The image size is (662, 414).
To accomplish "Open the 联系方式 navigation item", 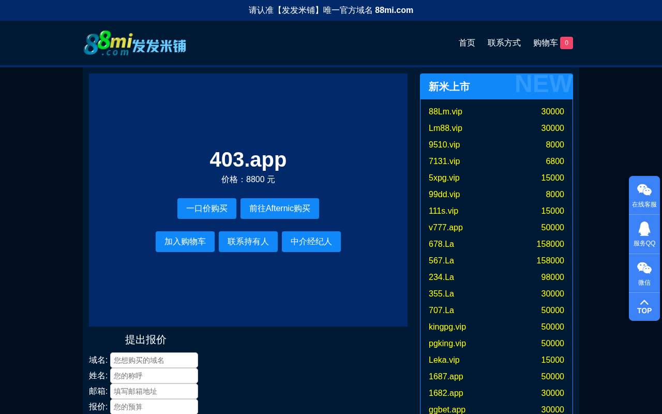I will pyautogui.click(x=504, y=43).
